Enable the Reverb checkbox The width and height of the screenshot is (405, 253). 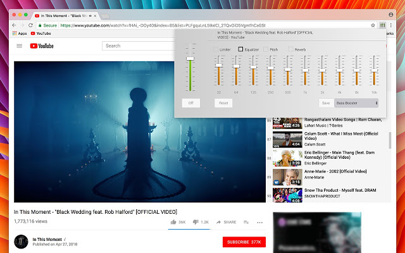click(290, 49)
